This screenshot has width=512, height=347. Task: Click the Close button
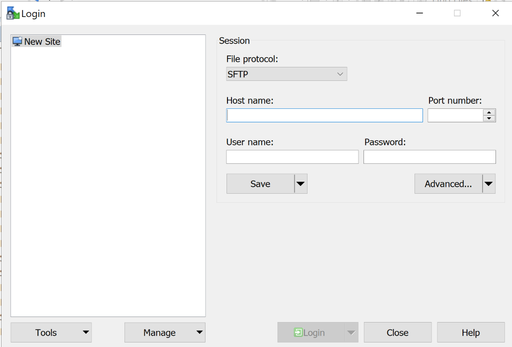(x=397, y=333)
